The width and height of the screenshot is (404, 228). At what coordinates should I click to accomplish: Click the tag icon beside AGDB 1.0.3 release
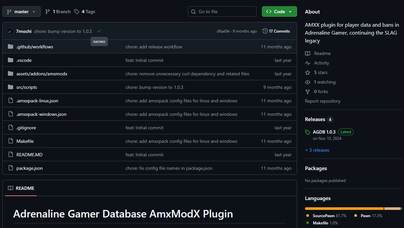(308, 132)
